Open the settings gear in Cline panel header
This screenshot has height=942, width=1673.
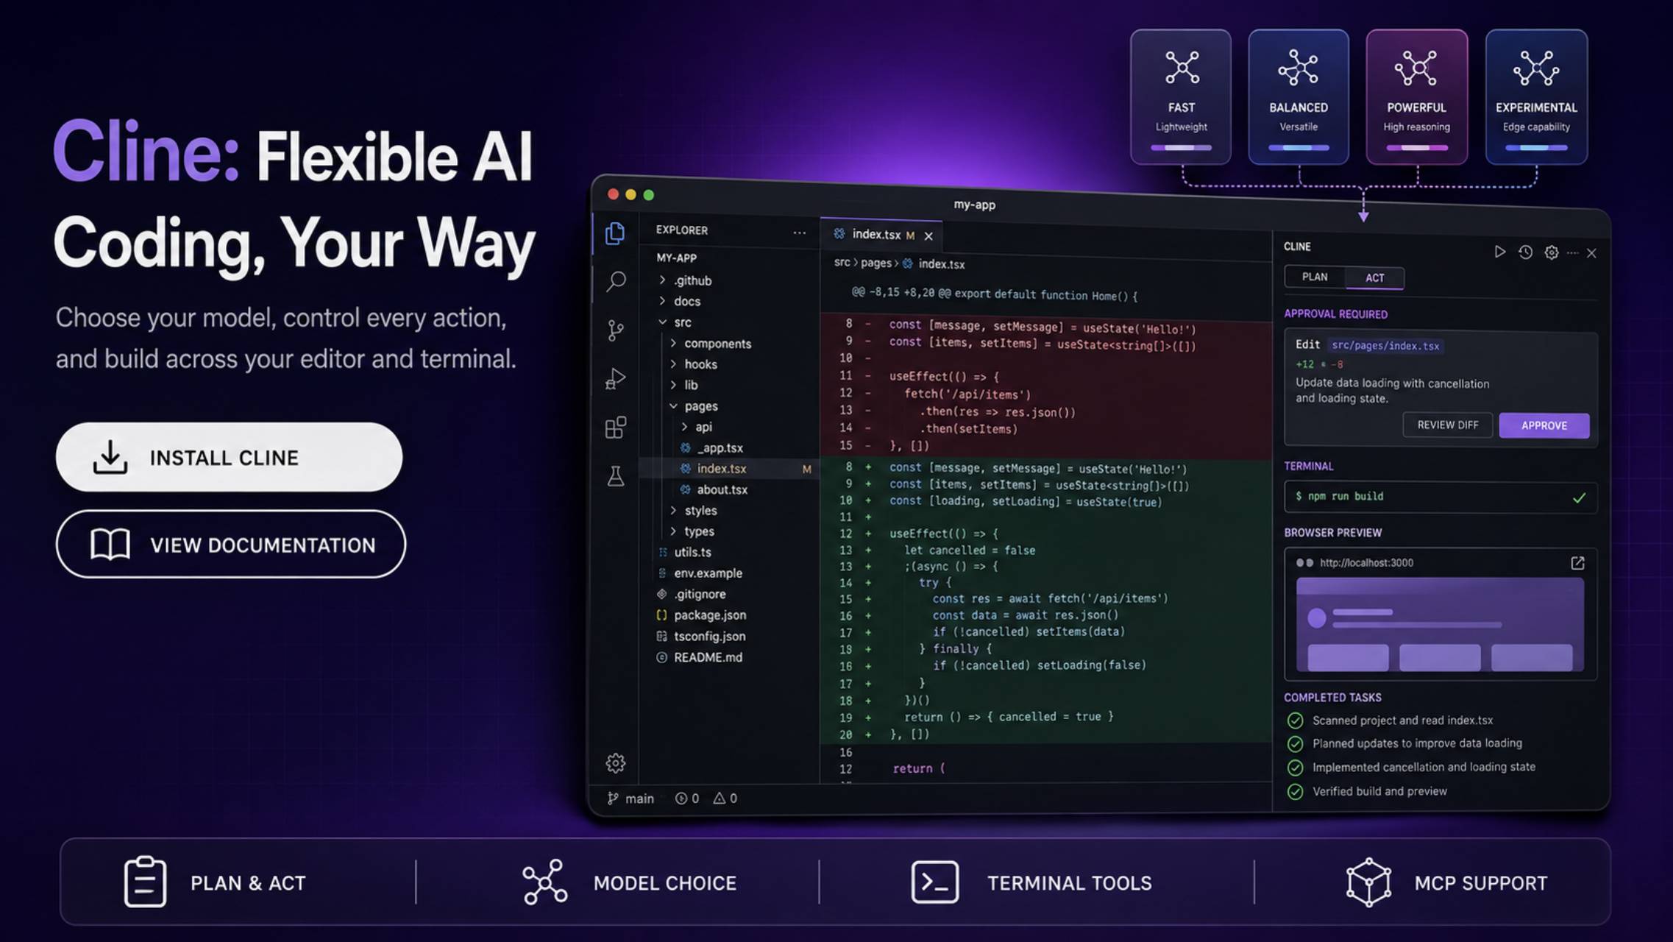tap(1552, 252)
